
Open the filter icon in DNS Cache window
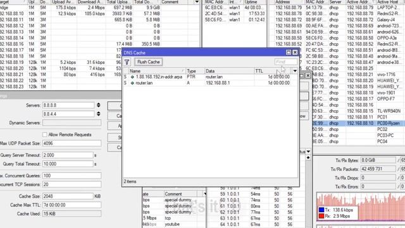pos(127,62)
